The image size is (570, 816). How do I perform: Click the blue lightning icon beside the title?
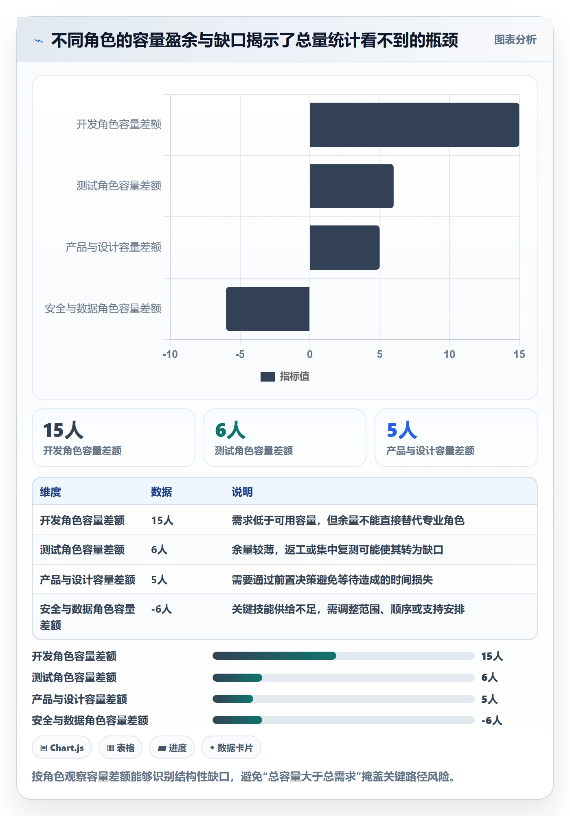click(x=39, y=41)
